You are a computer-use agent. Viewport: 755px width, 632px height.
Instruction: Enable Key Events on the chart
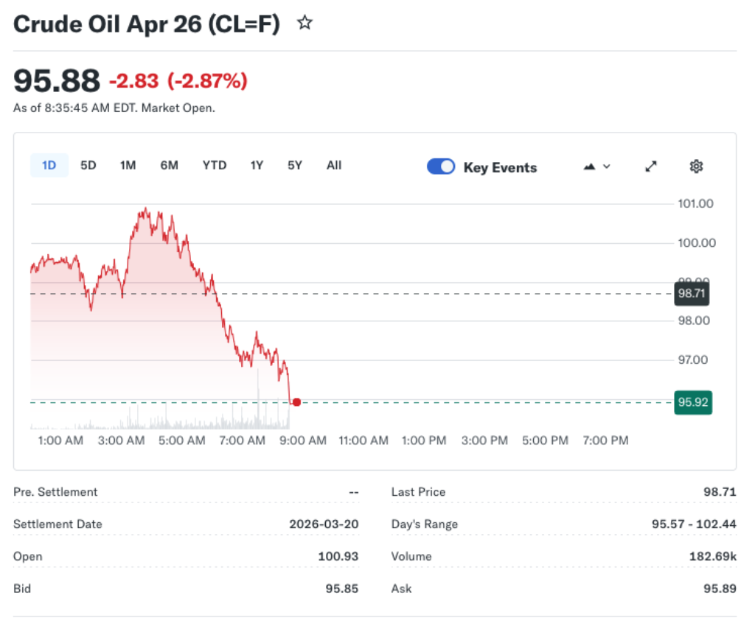(440, 166)
